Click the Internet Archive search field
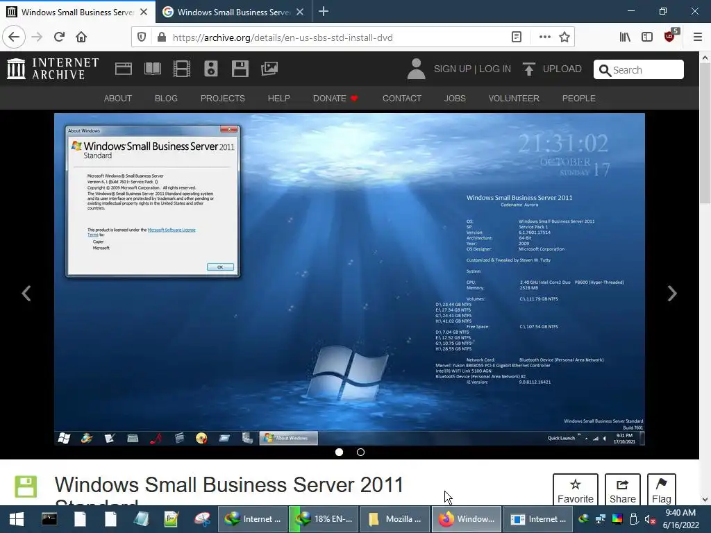This screenshot has width=711, height=533. (x=639, y=69)
